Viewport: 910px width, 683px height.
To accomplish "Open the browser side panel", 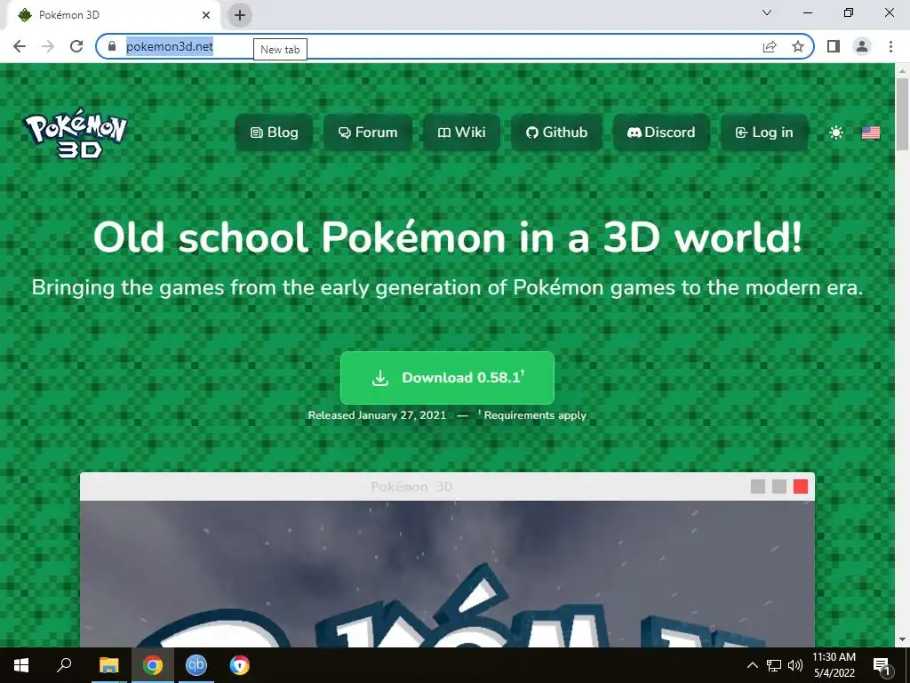I will tap(834, 46).
